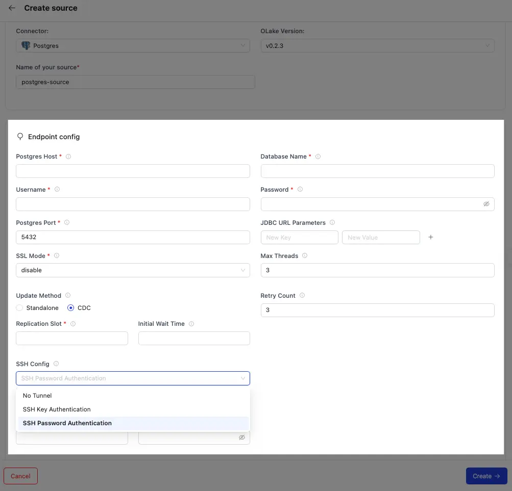Select the Standalone update method

(x=20, y=308)
